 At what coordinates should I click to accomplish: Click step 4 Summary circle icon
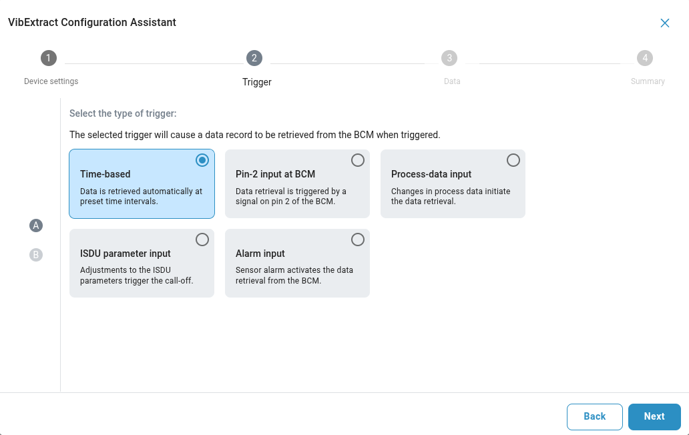point(644,58)
